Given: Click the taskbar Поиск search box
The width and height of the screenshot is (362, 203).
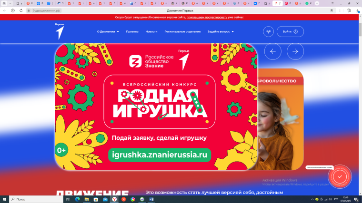Looking at the screenshot, I should 36,199.
